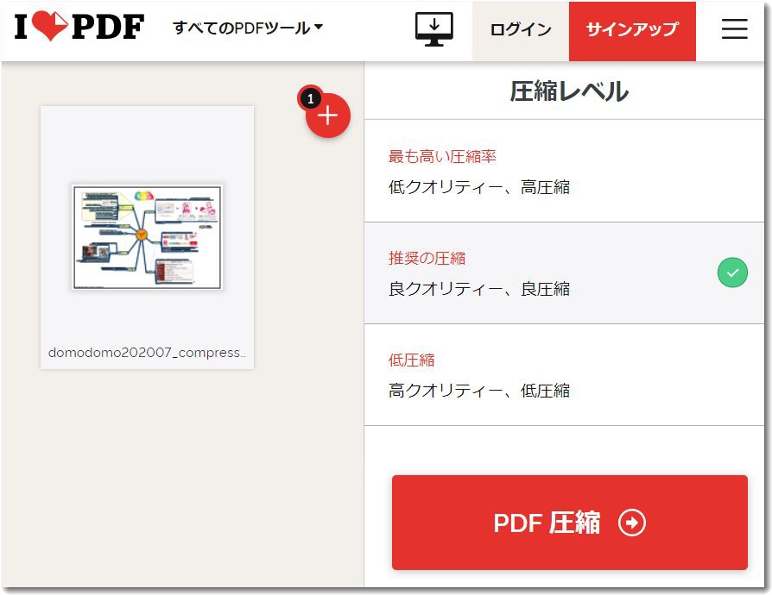The height and width of the screenshot is (595, 772).
Task: Open the すべてのPDFツール dropdown menu
Action: 248,28
